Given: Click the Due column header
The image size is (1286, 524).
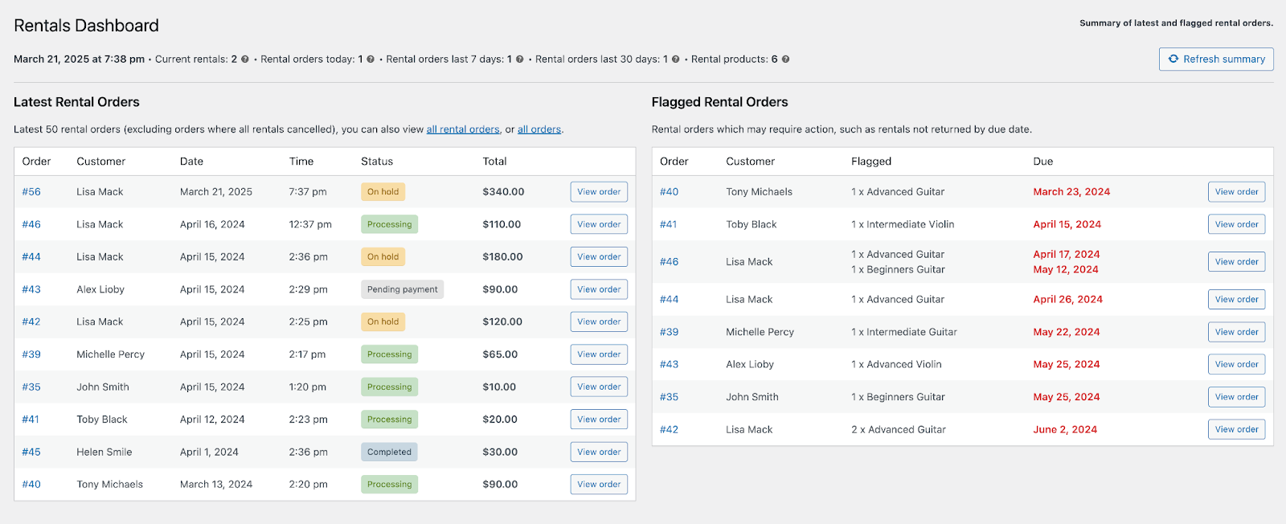Looking at the screenshot, I should (x=1042, y=162).
